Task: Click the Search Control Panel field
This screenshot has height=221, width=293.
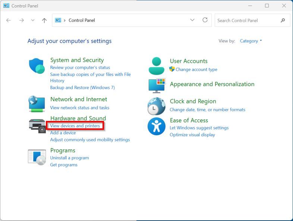Action: [x=247, y=20]
